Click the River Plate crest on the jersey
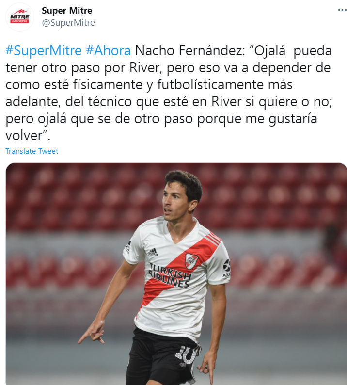The height and width of the screenshot is (385, 347). 191,261
